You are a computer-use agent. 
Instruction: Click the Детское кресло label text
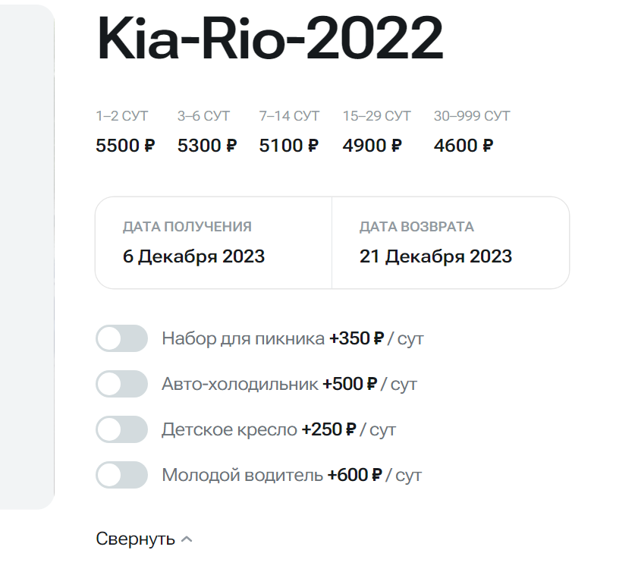pyautogui.click(x=229, y=429)
